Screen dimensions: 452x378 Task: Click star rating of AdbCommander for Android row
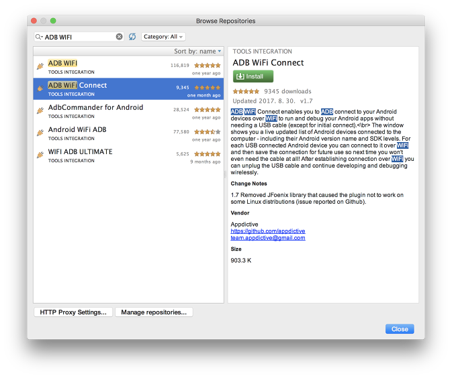(208, 110)
